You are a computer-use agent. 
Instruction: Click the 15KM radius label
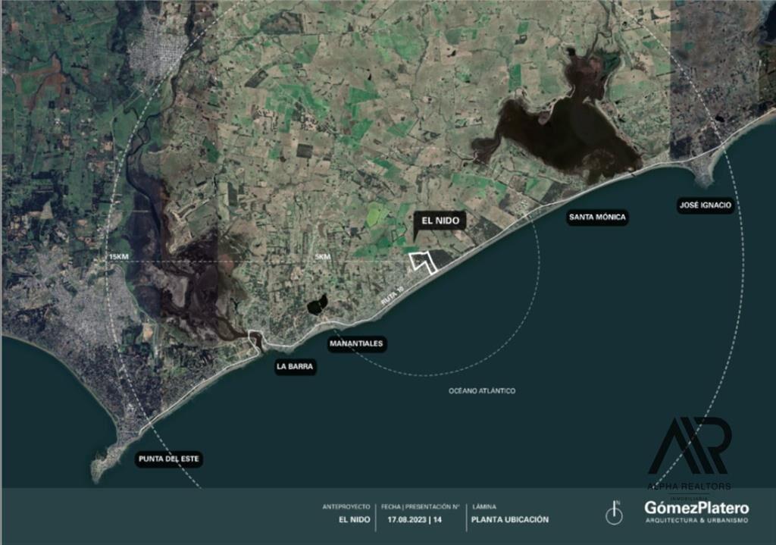click(119, 257)
